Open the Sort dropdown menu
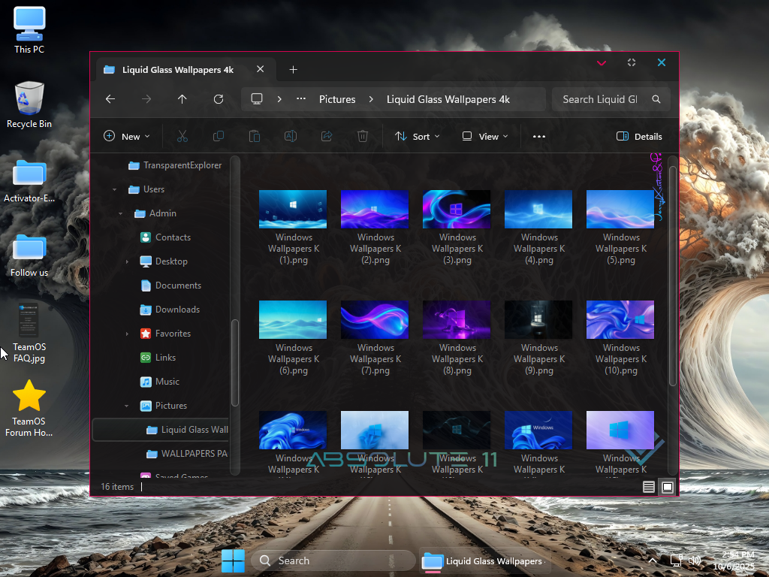769x577 pixels. pyautogui.click(x=418, y=137)
